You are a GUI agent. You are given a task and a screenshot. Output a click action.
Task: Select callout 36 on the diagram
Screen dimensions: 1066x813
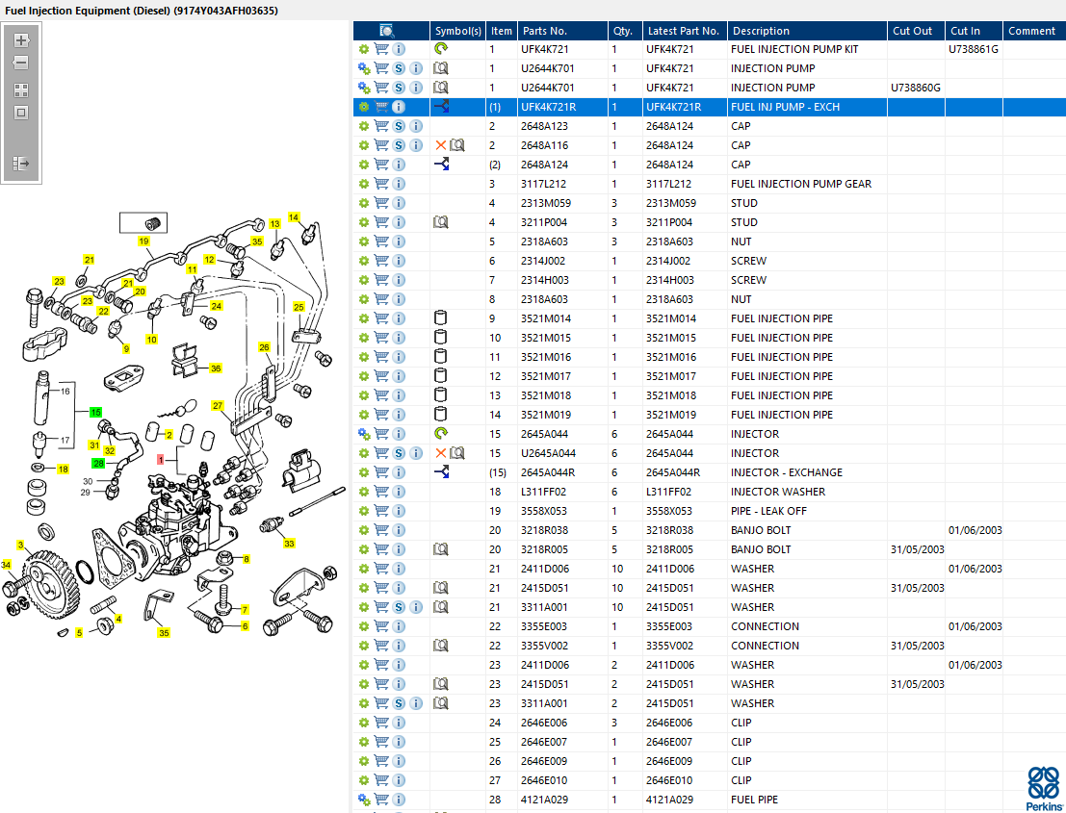(x=216, y=368)
